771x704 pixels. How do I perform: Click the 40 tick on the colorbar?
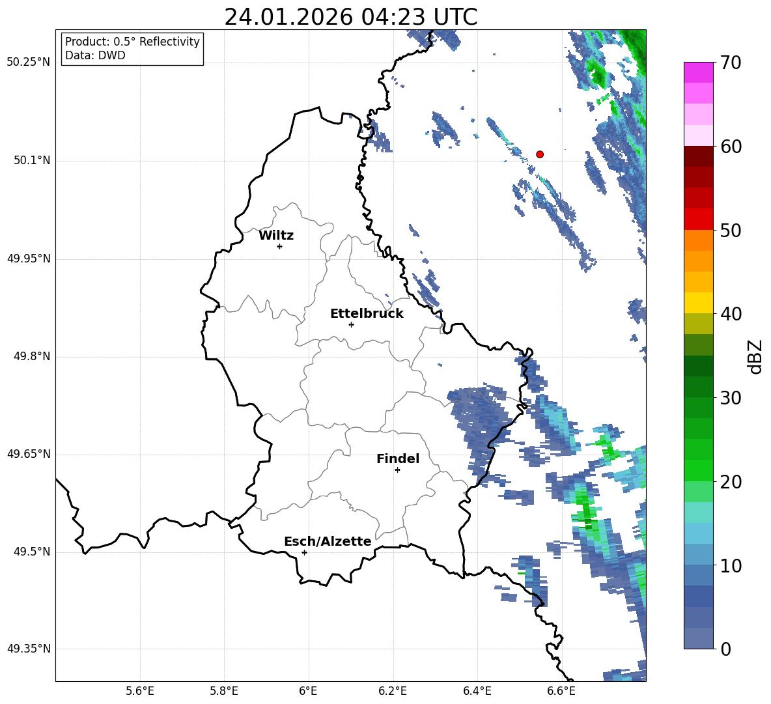[x=731, y=314]
